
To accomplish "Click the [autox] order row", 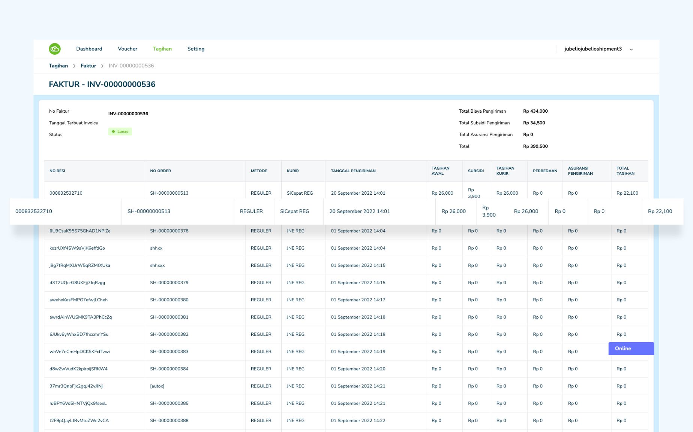I will 157,386.
